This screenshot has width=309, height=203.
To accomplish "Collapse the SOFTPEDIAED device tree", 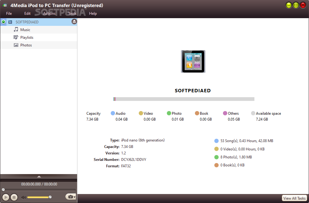I will [3, 22].
